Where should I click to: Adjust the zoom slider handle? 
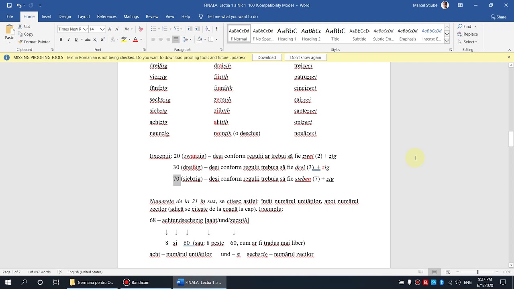[x=477, y=272]
